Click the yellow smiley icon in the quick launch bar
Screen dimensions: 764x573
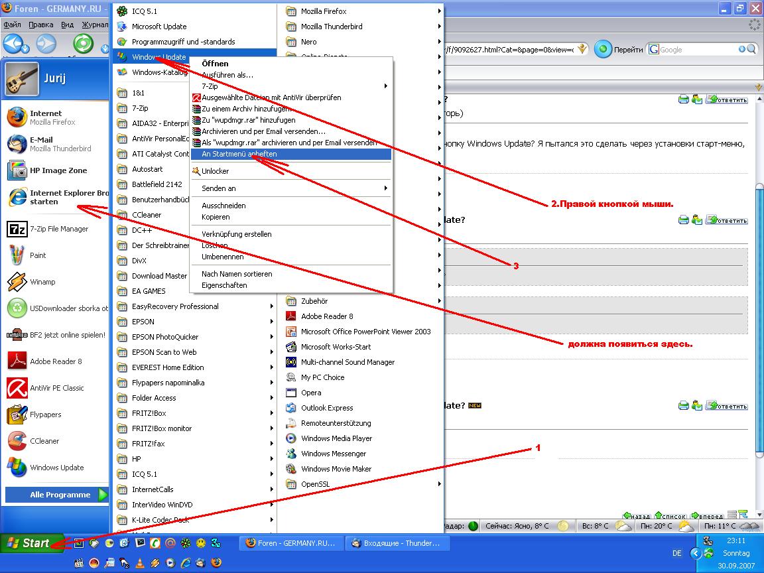(x=200, y=542)
